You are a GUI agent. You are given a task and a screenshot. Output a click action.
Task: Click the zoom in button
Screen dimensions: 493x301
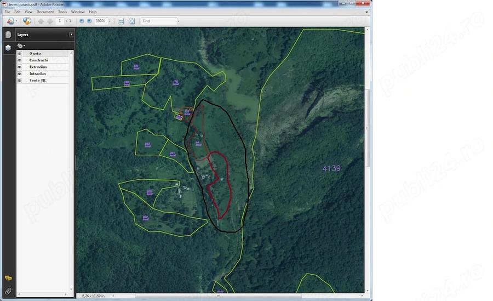[89, 21]
